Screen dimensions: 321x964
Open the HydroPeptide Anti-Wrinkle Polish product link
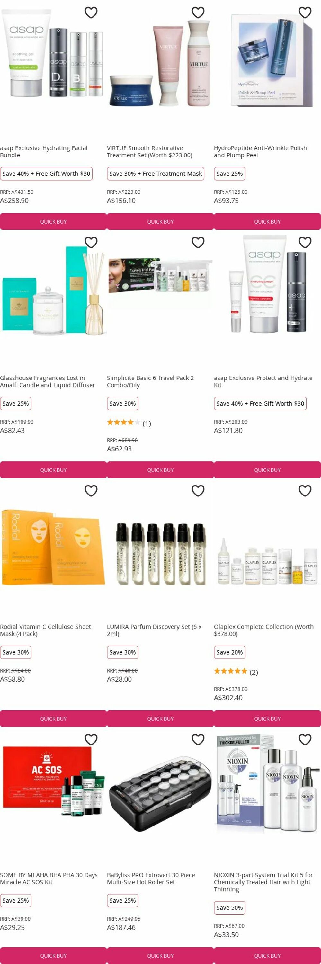[x=260, y=152]
